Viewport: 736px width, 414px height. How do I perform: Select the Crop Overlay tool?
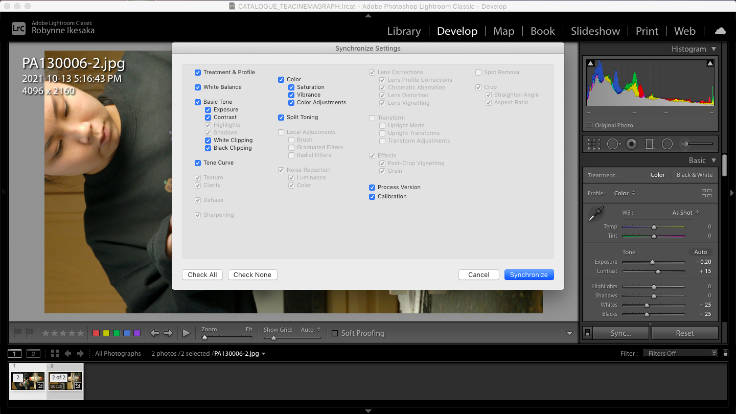594,144
